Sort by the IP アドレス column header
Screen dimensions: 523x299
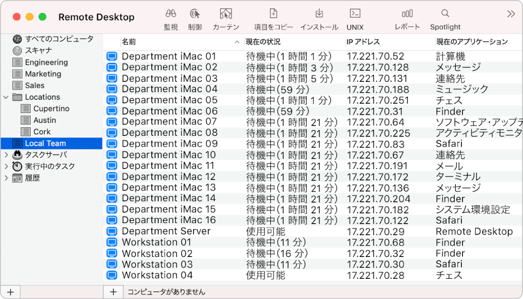pos(363,42)
